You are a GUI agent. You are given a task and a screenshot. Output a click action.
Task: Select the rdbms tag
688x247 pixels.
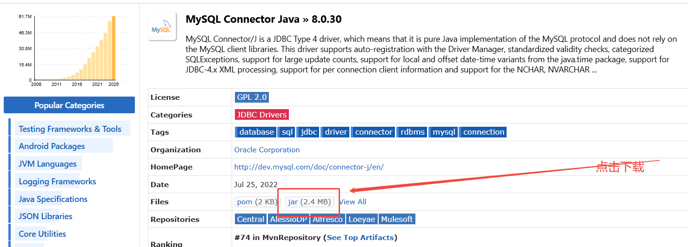point(413,132)
